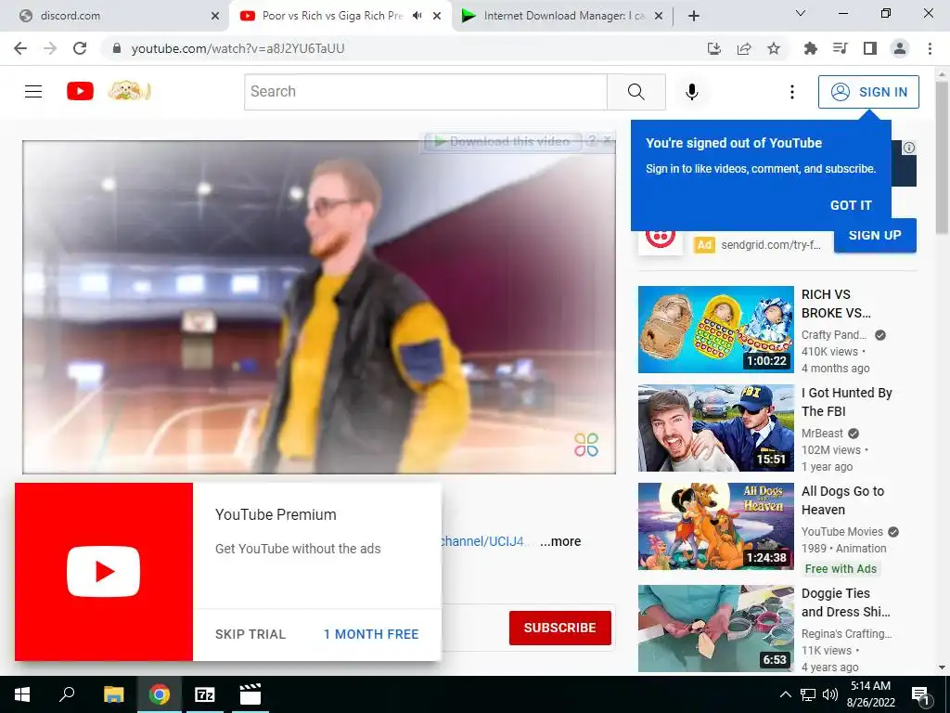
Task: Open the tab search chevron
Action: [x=801, y=13]
